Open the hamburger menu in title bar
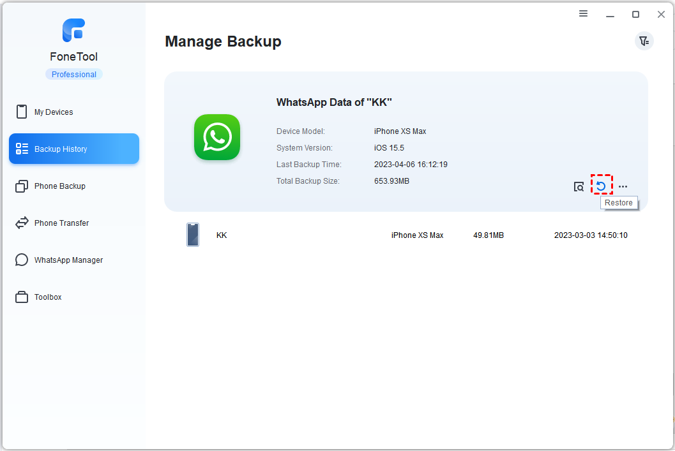Viewport: 675px width, 451px height. pyautogui.click(x=583, y=14)
